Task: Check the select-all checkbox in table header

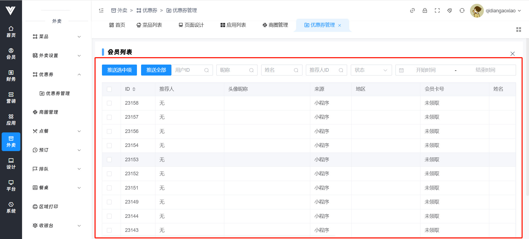Action: (109, 89)
